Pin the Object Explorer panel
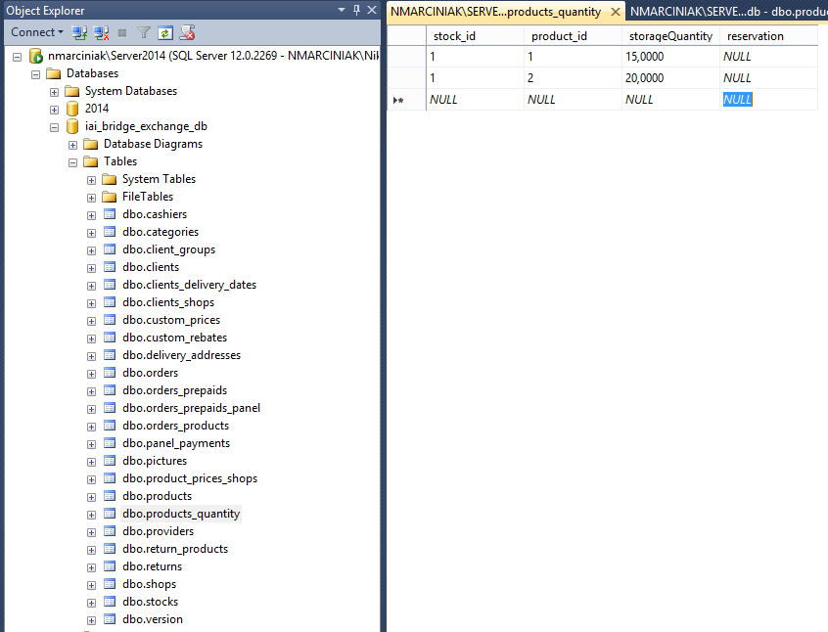This screenshot has width=828, height=632. 354,10
